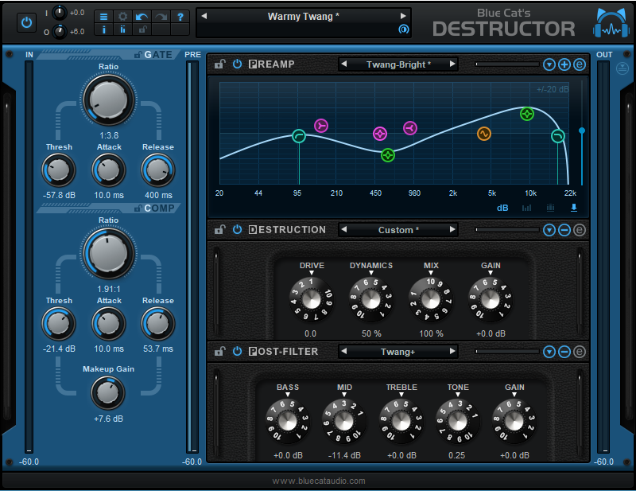Select the previous global preset arrow
Image resolution: width=636 pixels, height=491 pixels.
(204, 16)
